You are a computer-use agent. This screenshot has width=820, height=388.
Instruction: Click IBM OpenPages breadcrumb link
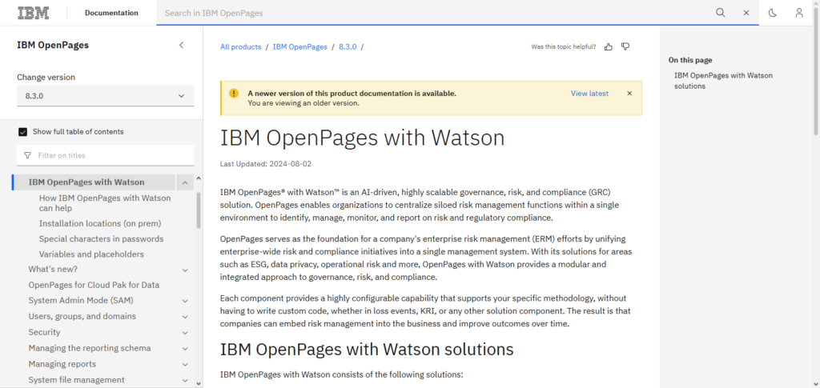(300, 46)
